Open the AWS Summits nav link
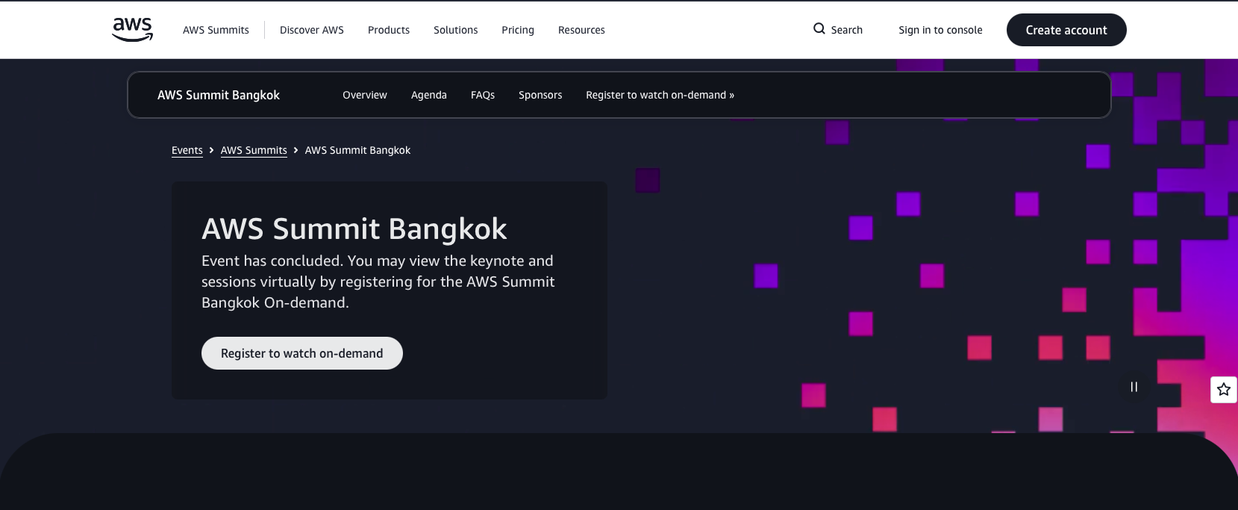 coord(216,30)
